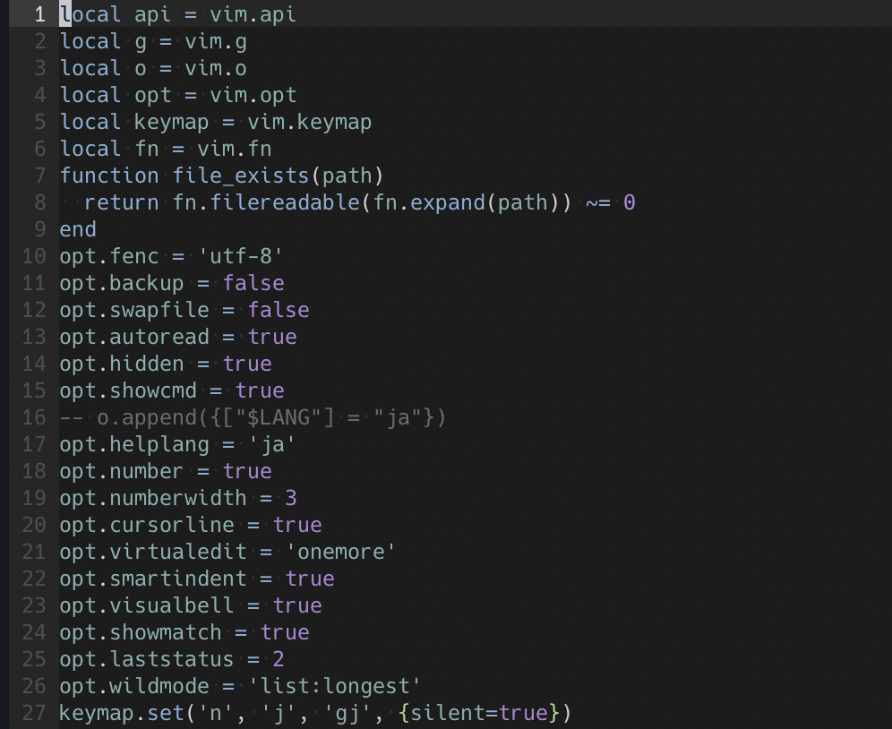Click the 'onemore' string on line 21
This screenshot has width=892, height=729.
coord(340,552)
